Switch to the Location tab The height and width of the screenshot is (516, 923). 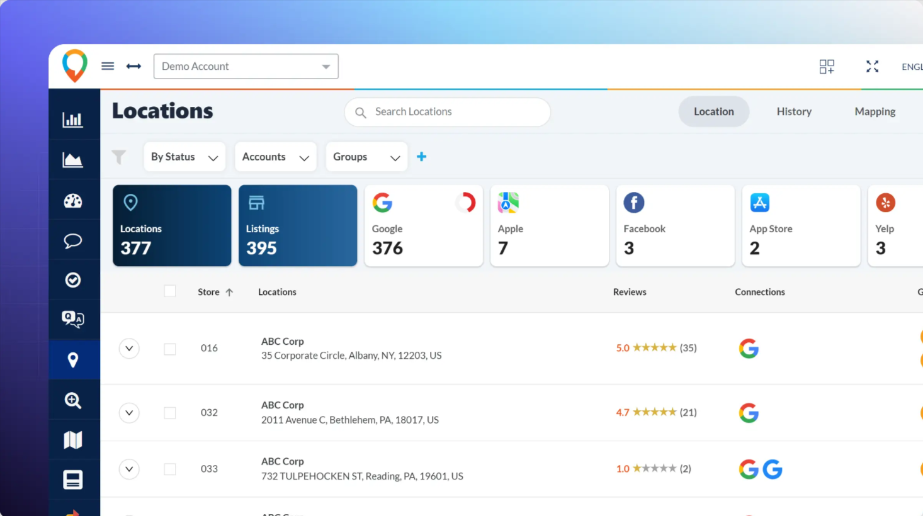tap(714, 111)
